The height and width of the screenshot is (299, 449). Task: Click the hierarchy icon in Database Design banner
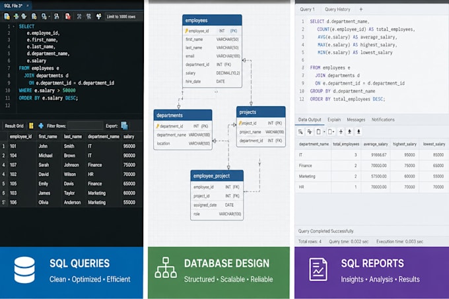click(x=166, y=267)
